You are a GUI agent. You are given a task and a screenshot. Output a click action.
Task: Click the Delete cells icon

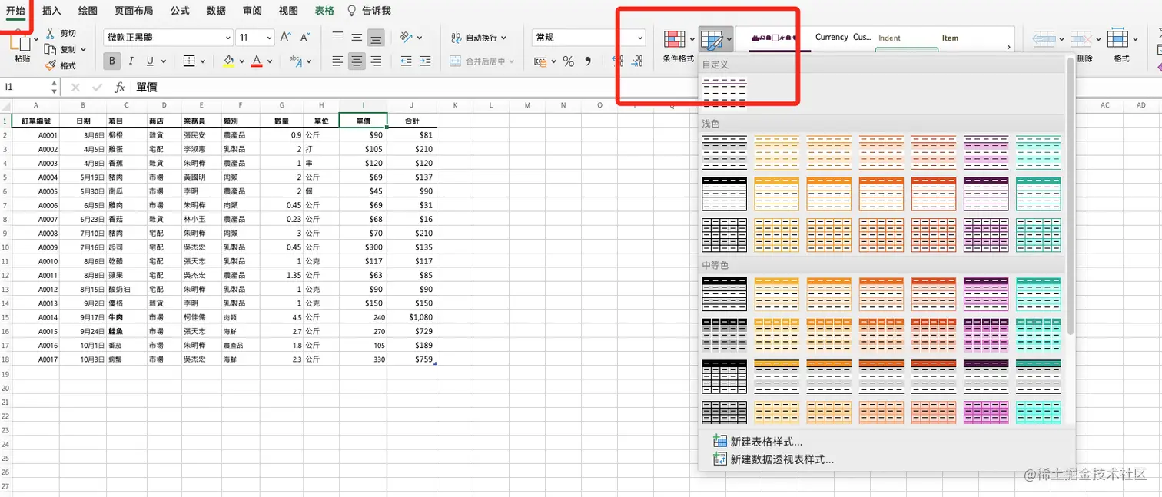click(1081, 38)
